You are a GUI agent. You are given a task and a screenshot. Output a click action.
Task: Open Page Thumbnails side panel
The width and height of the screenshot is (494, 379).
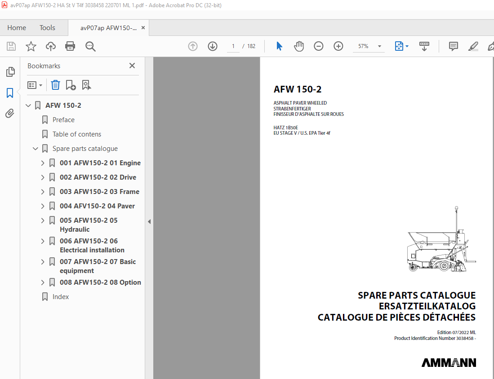(x=10, y=72)
